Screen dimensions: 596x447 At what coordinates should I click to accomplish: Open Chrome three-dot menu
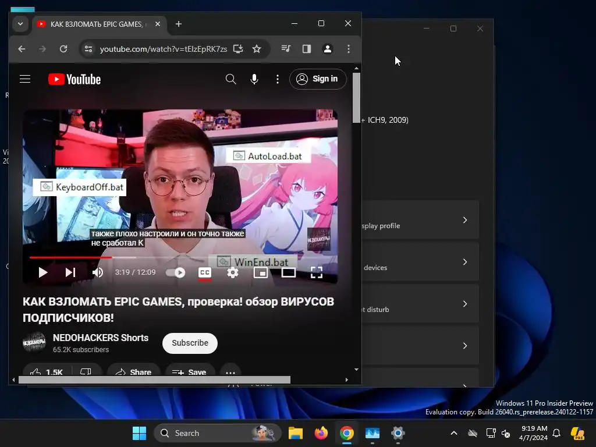click(349, 49)
